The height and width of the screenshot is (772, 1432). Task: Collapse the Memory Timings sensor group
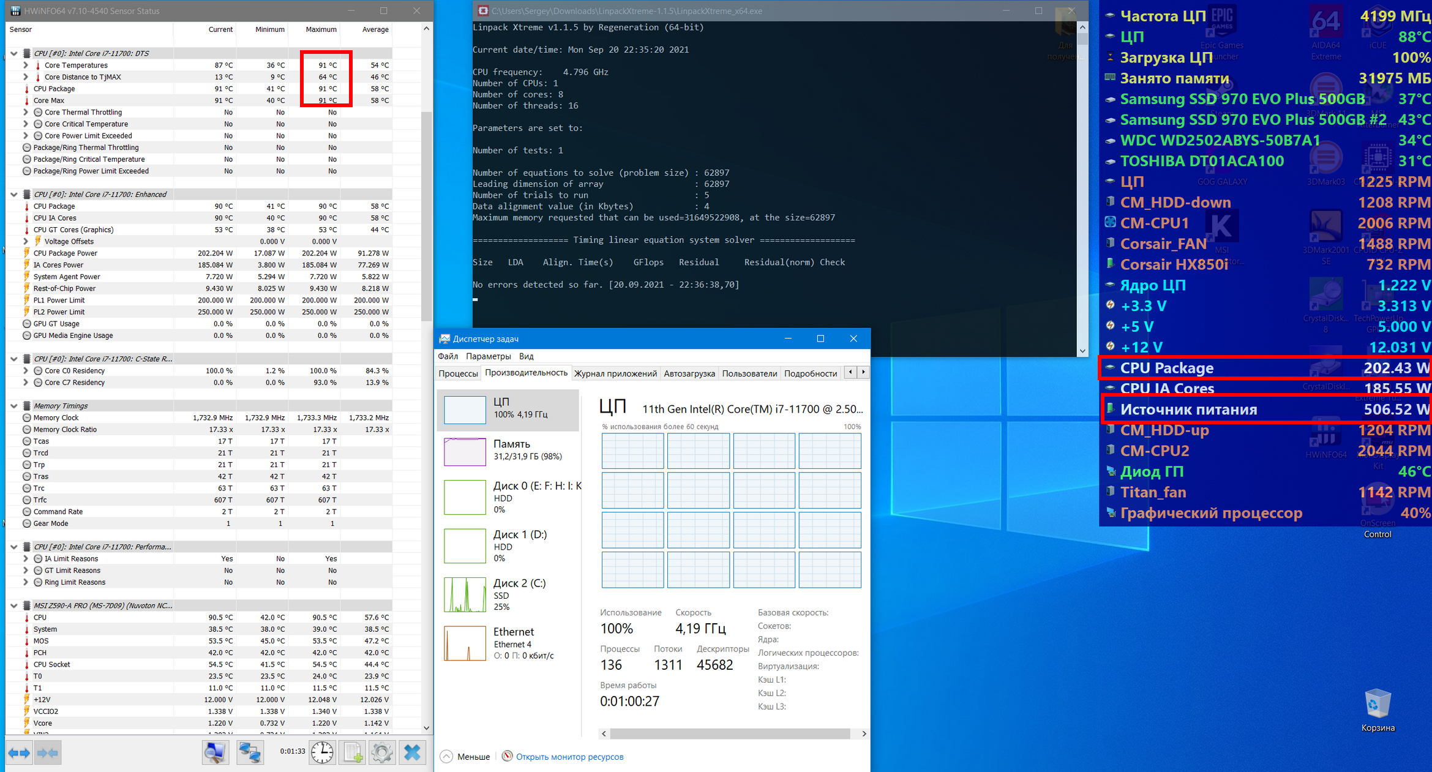pyautogui.click(x=14, y=406)
